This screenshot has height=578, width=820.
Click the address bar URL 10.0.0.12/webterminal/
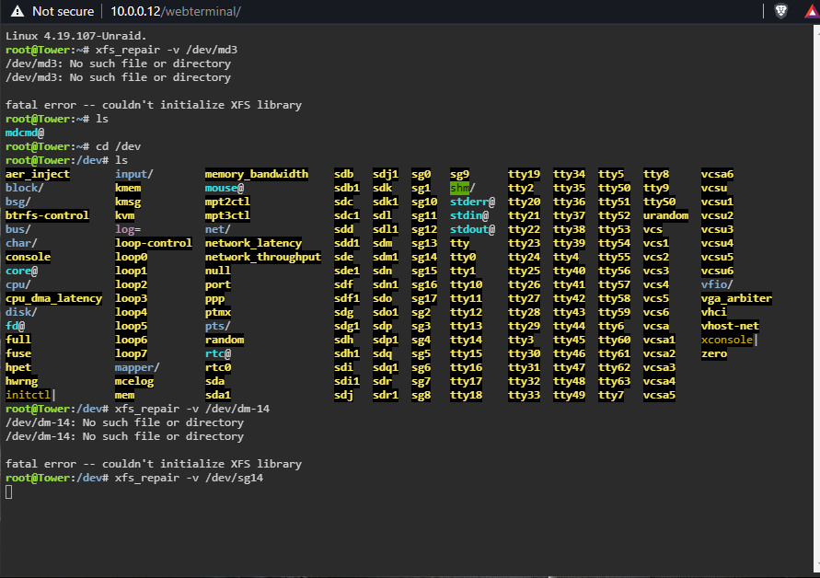[175, 11]
